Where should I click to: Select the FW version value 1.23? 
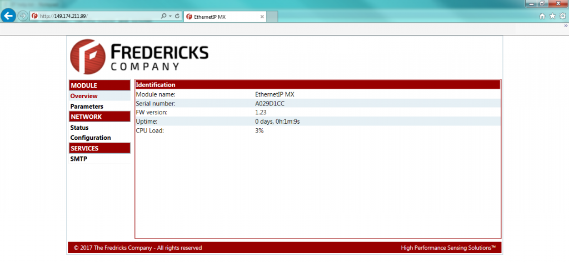(261, 112)
